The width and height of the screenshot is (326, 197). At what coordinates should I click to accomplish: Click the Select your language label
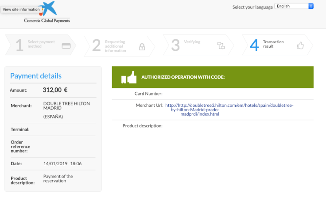[252, 7]
